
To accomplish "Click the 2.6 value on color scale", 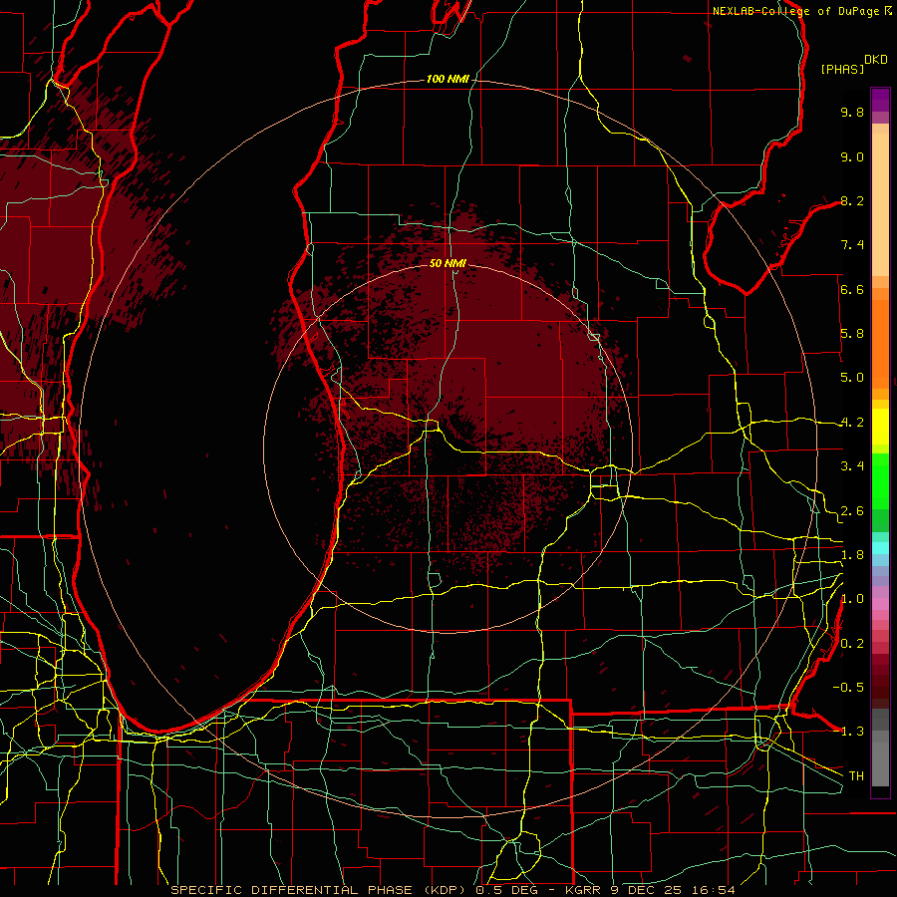I will point(852,511).
